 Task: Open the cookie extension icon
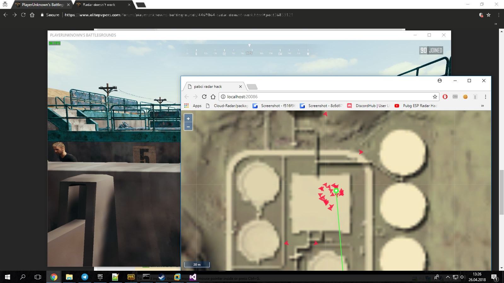465,97
